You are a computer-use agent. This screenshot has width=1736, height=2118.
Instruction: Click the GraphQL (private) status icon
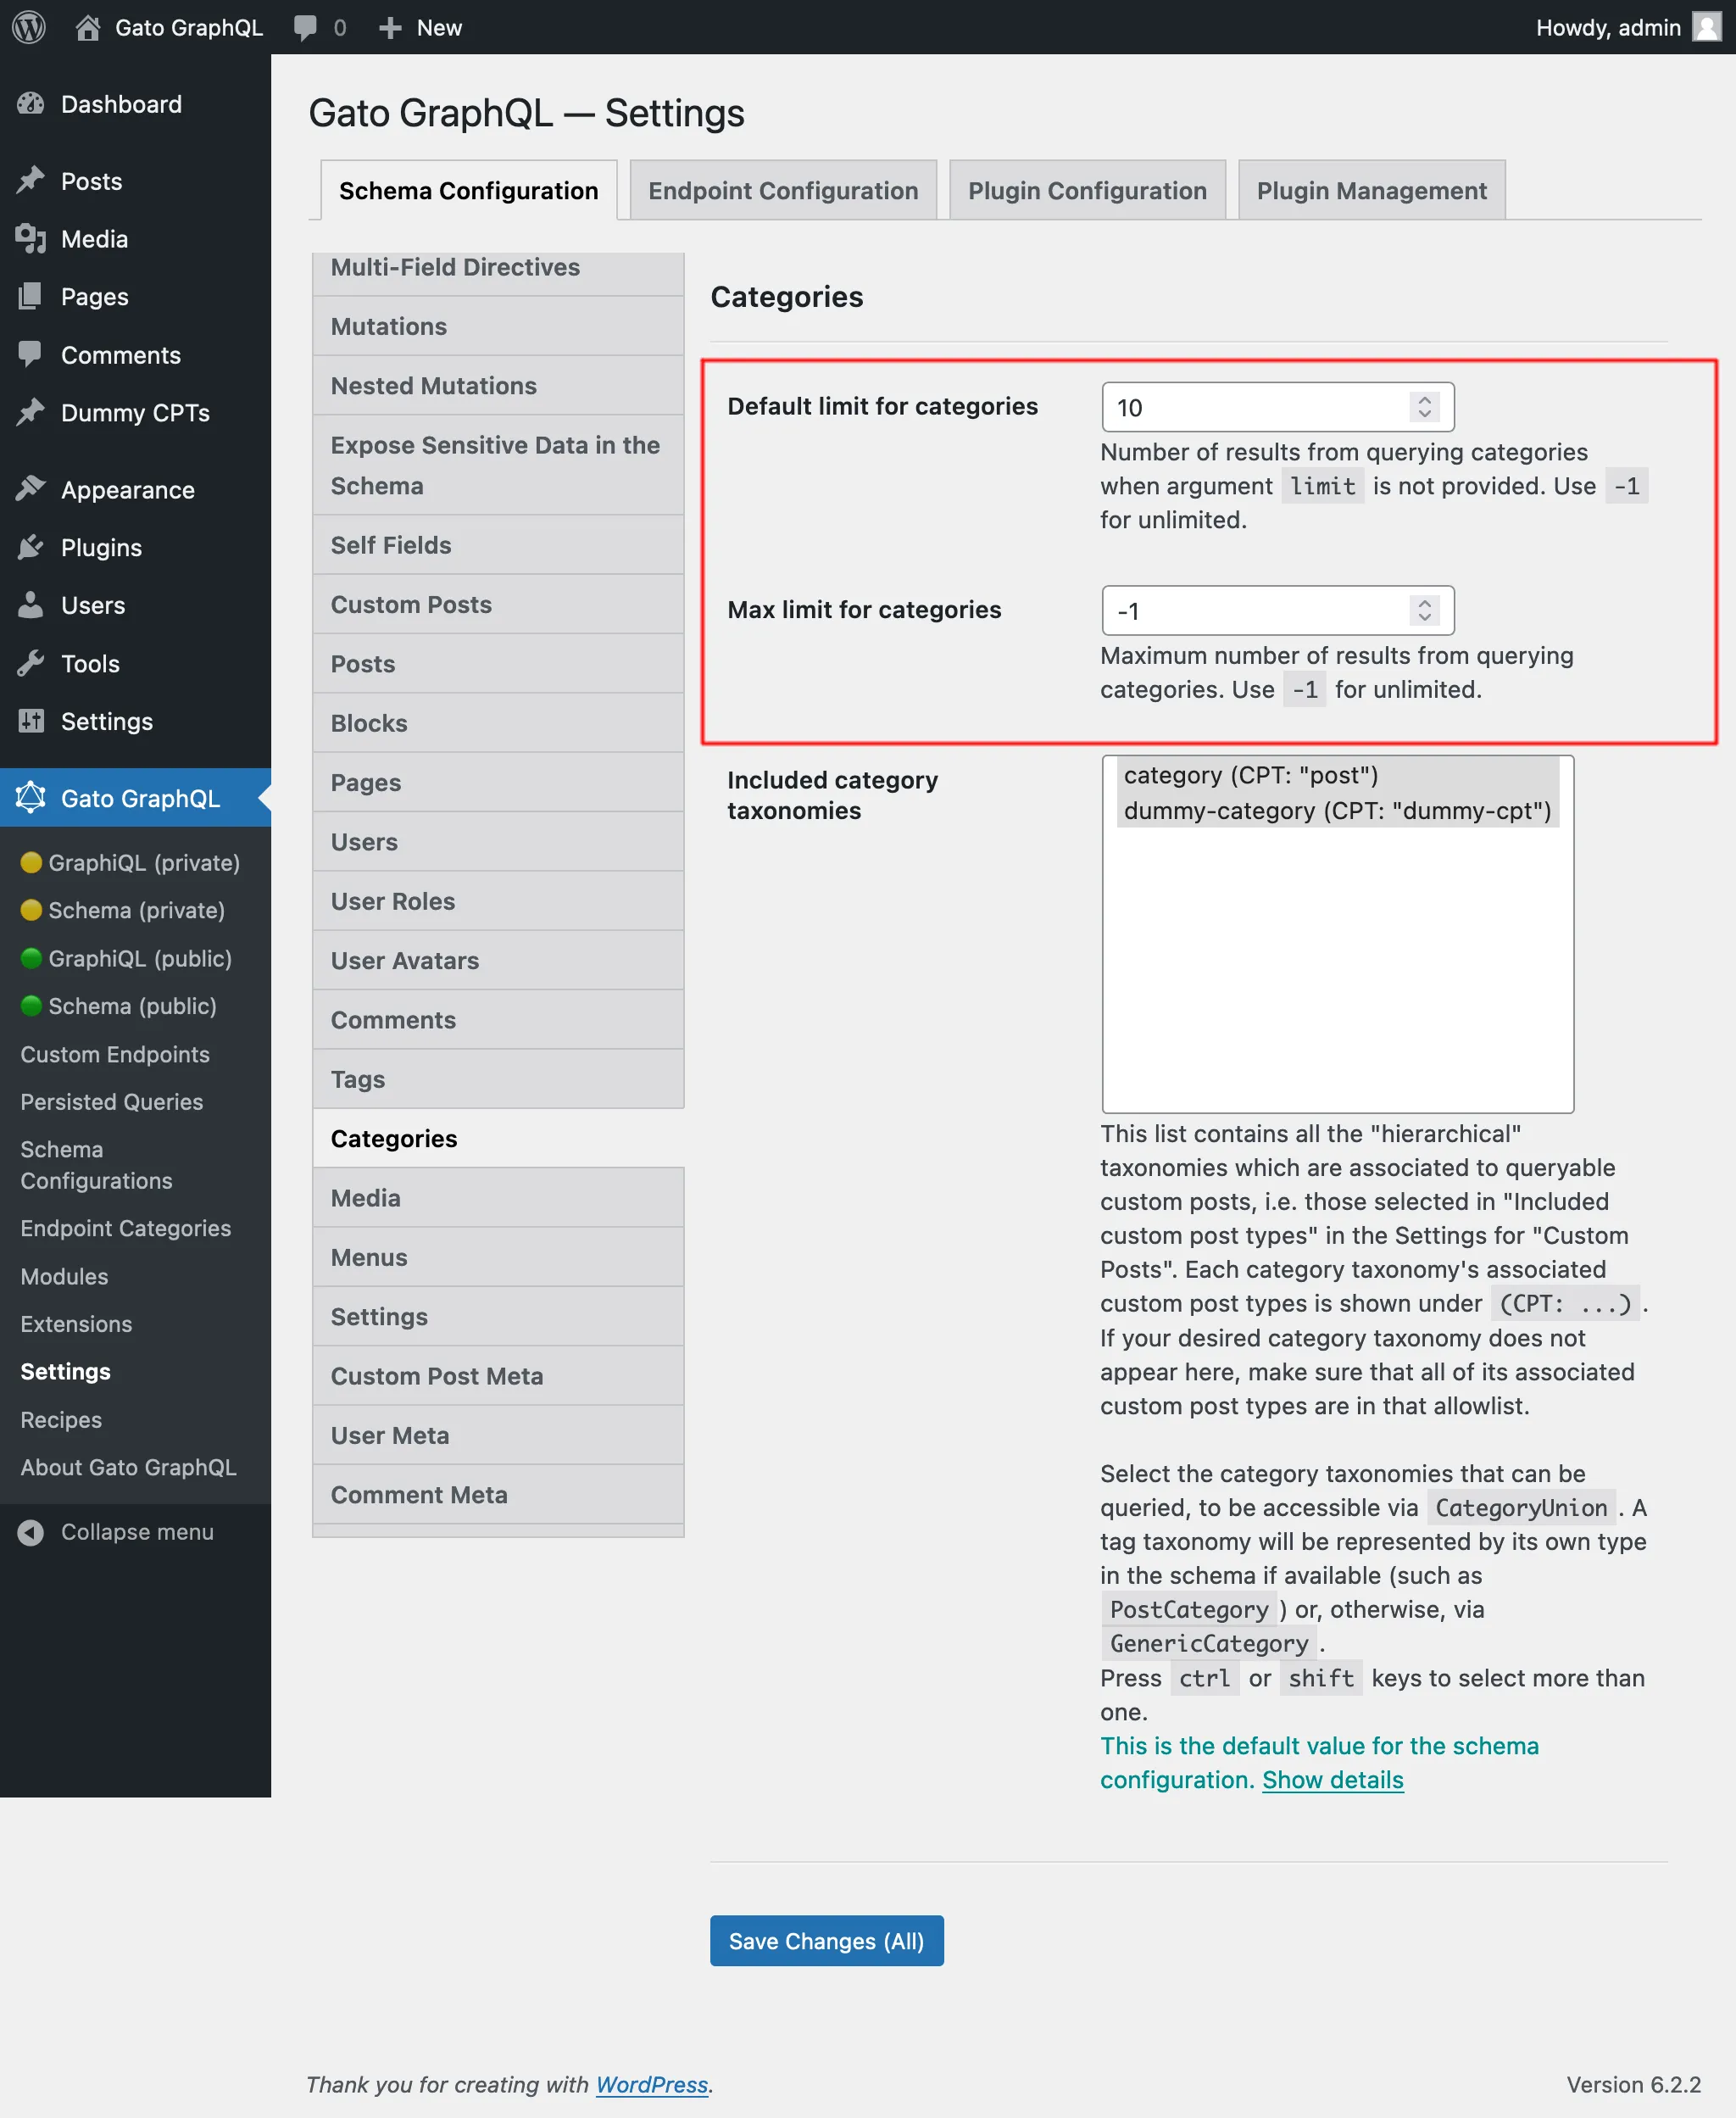coord(30,862)
